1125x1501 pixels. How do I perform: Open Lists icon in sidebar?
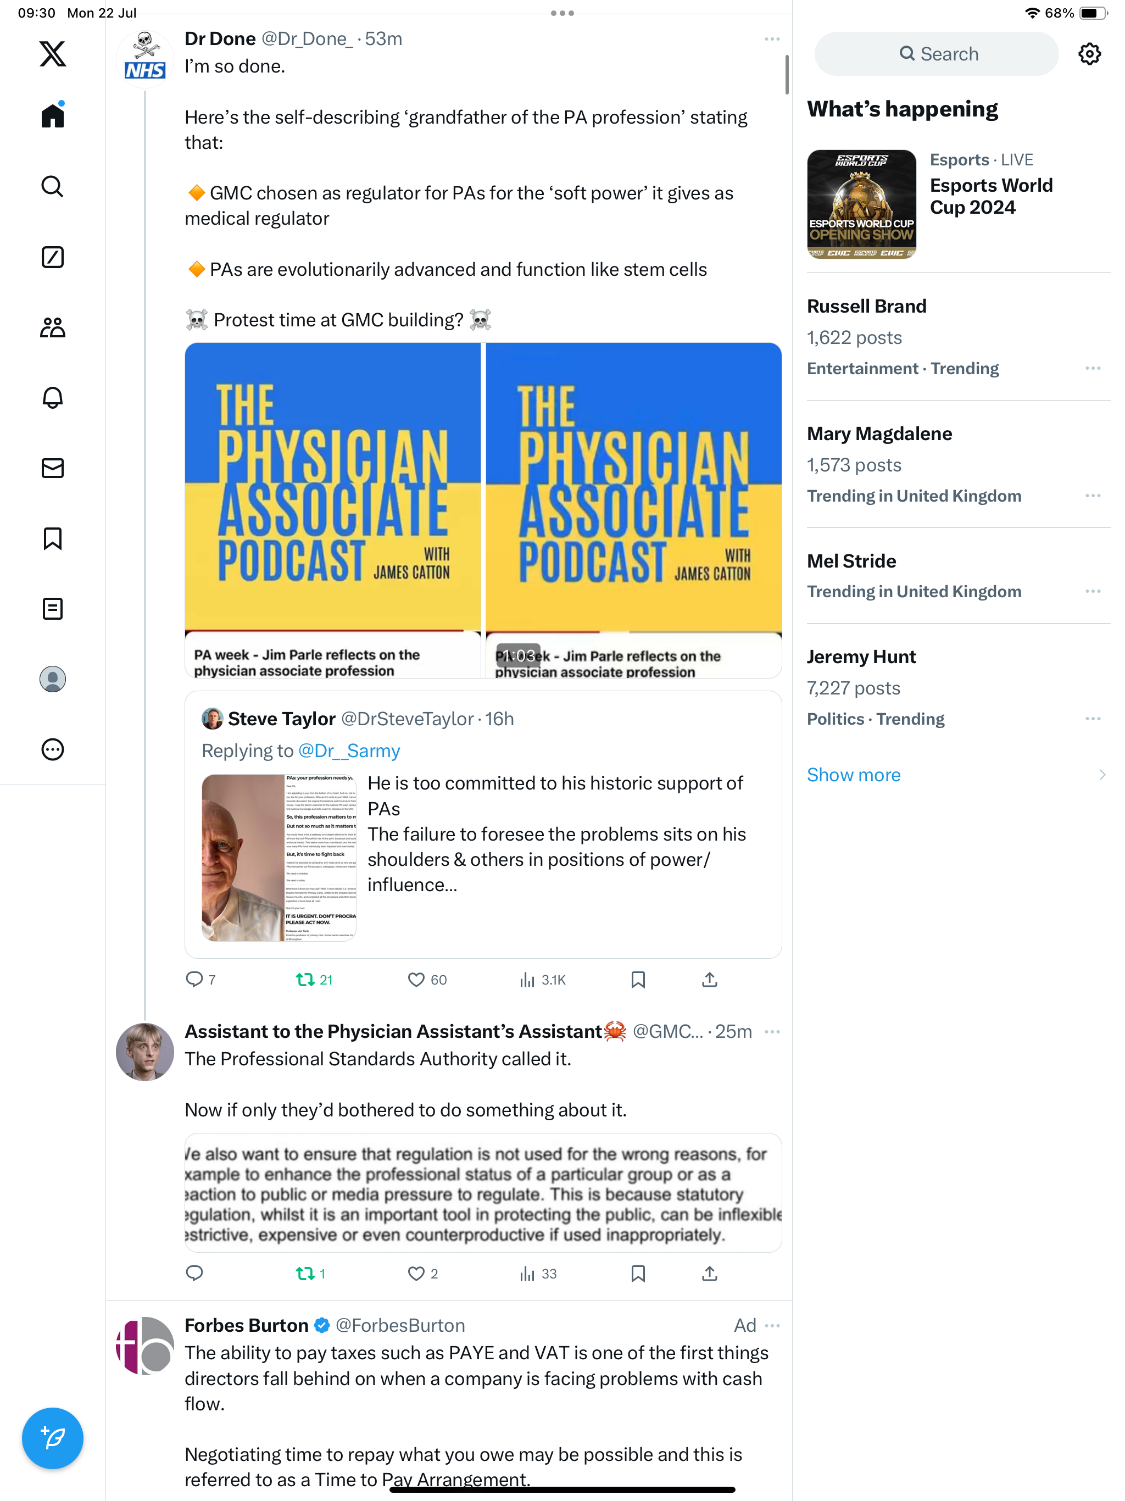click(x=52, y=609)
